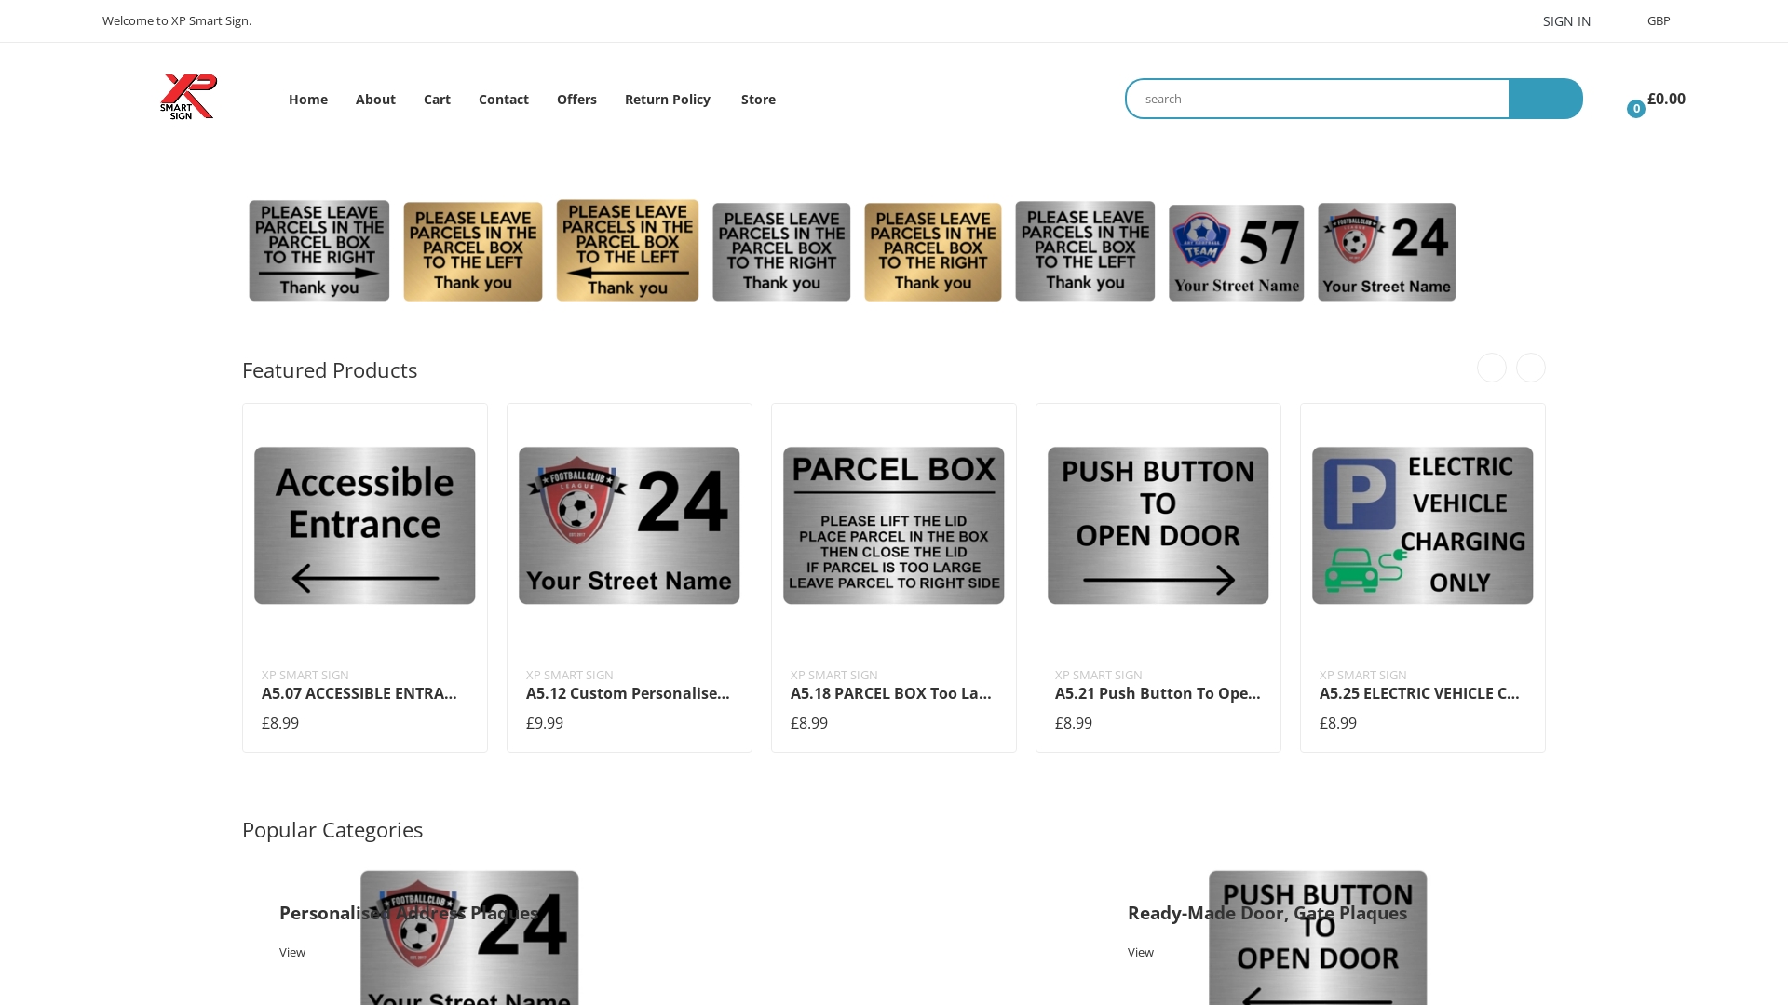Screen dimensions: 1788x1005
Task: Open A5.21 Push Button To Open product title
Action: 1158,693
